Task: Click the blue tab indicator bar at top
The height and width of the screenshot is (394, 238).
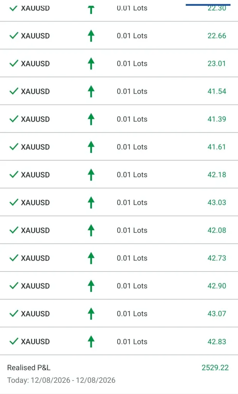Action: point(208,5)
